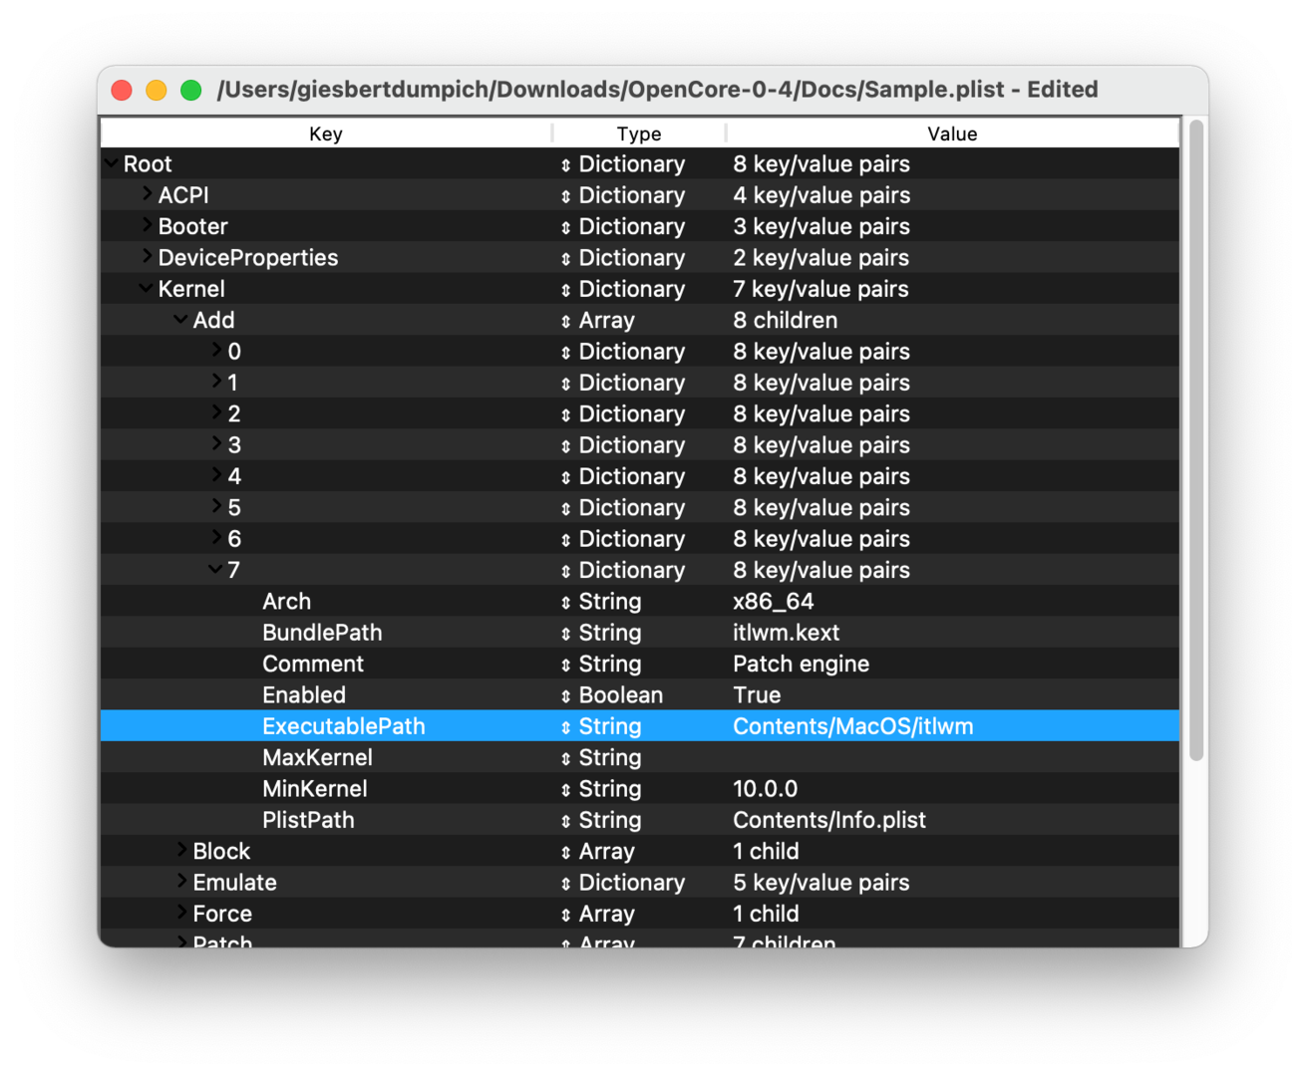Expand Add item 6 chevron
The width and height of the screenshot is (1306, 1076).
point(217,537)
